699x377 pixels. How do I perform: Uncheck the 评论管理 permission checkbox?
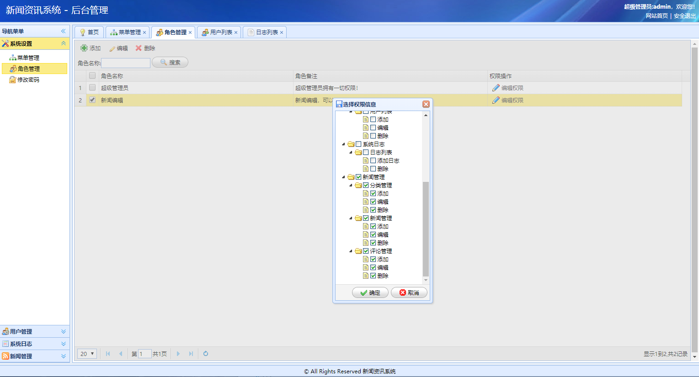point(366,251)
